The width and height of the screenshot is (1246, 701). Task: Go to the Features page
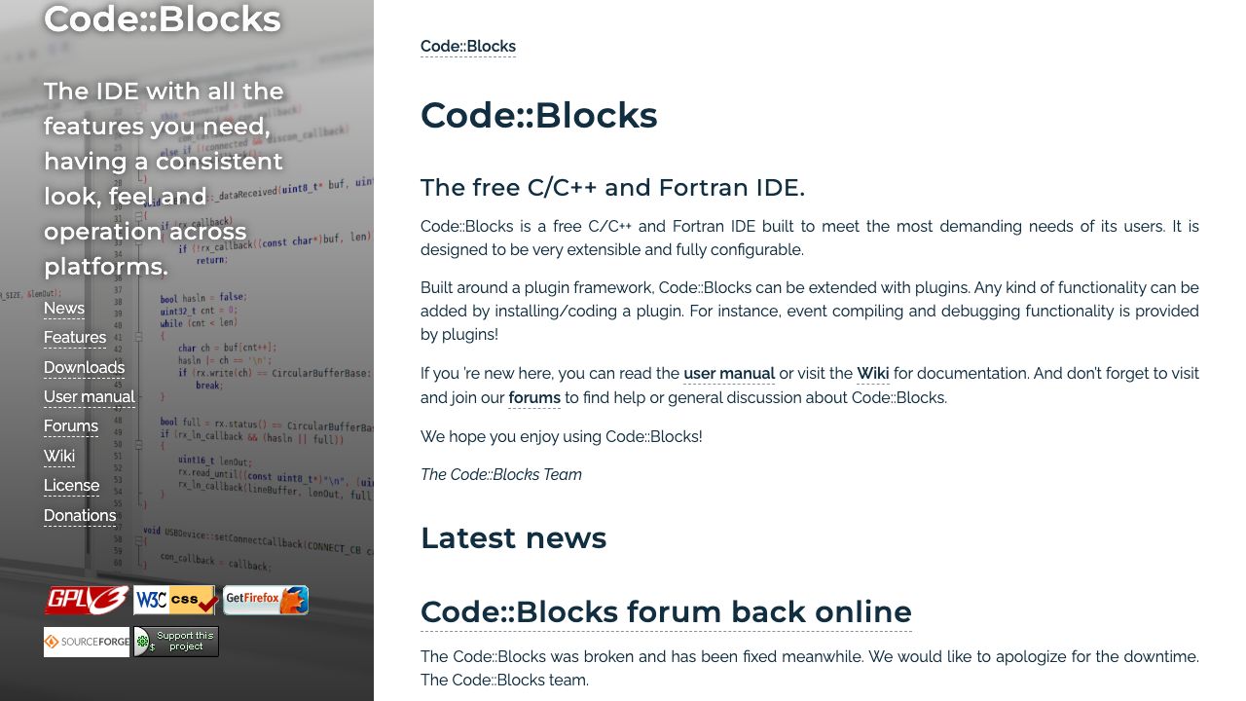click(75, 338)
